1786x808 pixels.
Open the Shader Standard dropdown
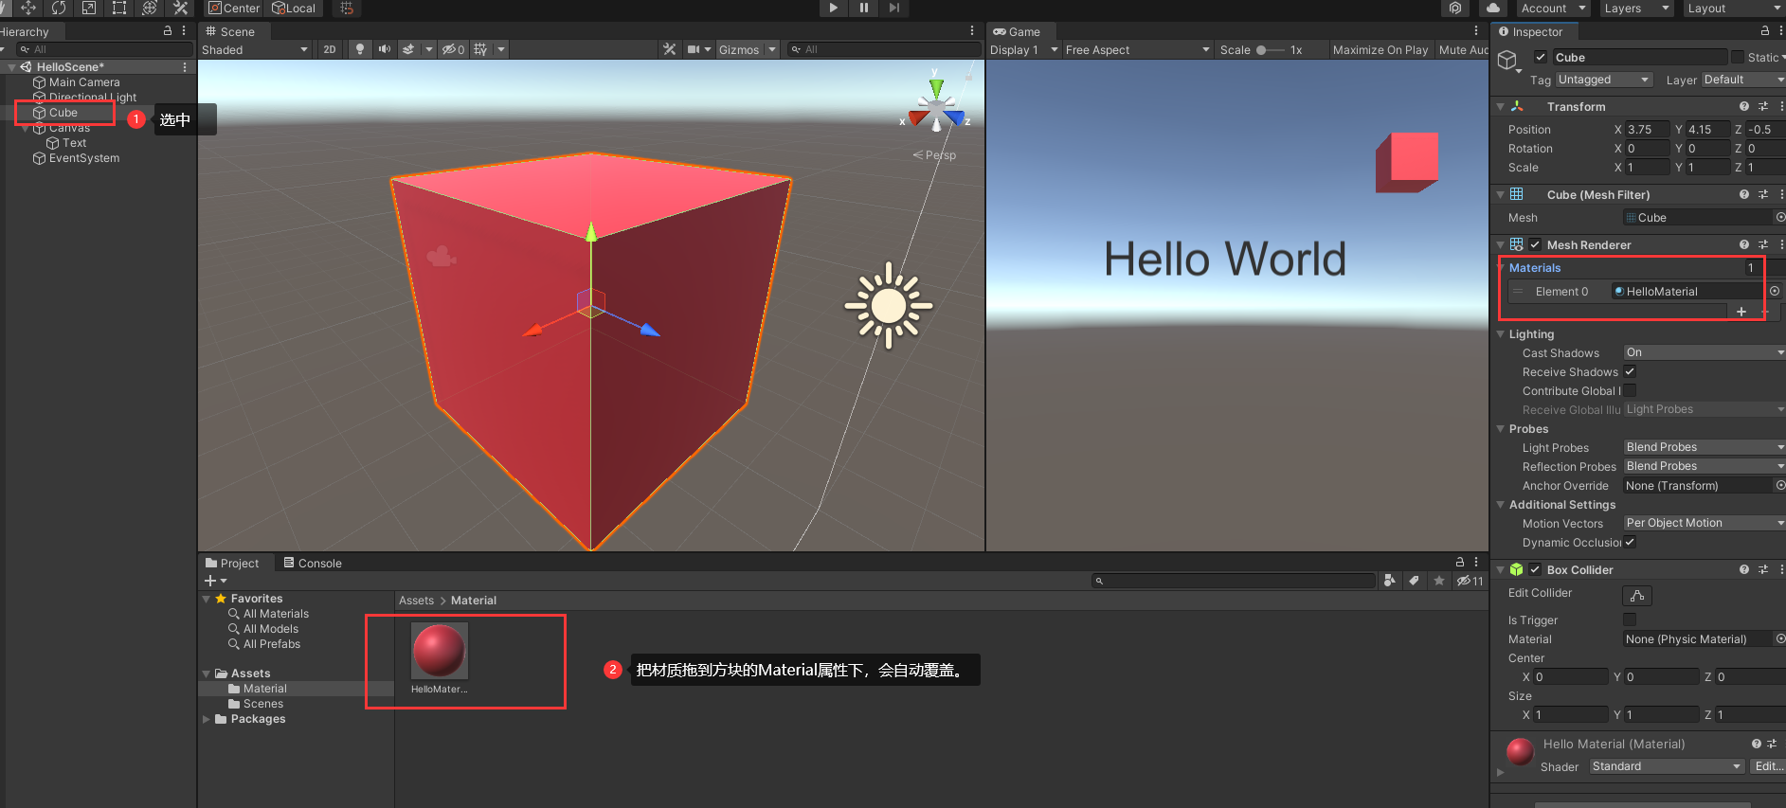tap(1667, 766)
